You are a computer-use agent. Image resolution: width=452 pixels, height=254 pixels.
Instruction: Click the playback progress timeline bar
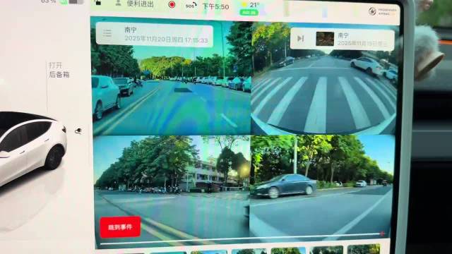pyautogui.click(x=242, y=238)
